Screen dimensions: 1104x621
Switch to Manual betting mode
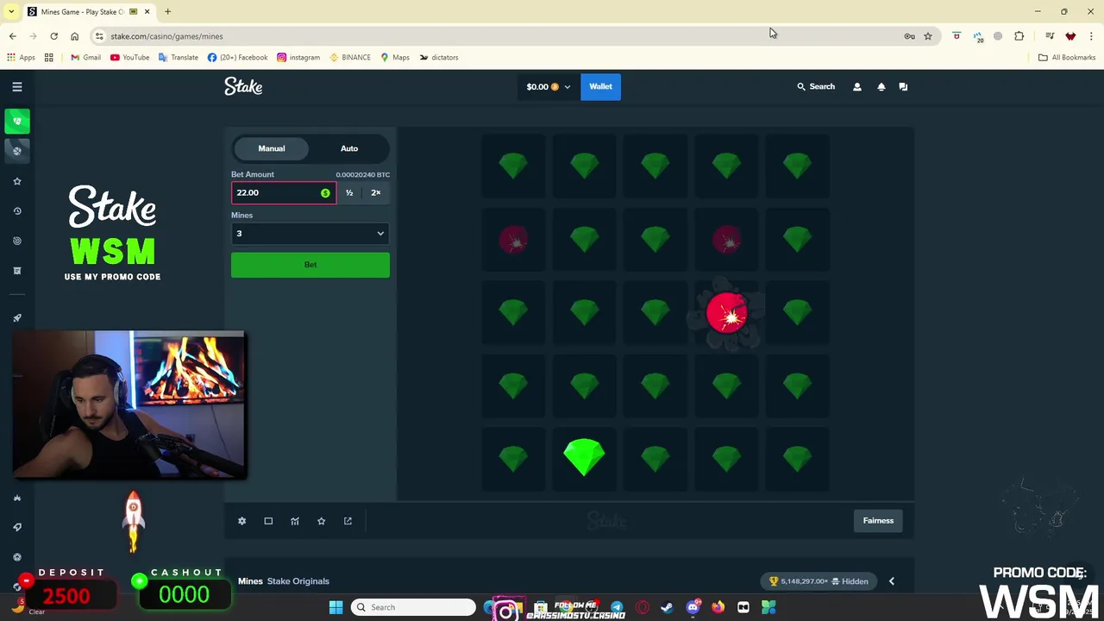tap(272, 148)
